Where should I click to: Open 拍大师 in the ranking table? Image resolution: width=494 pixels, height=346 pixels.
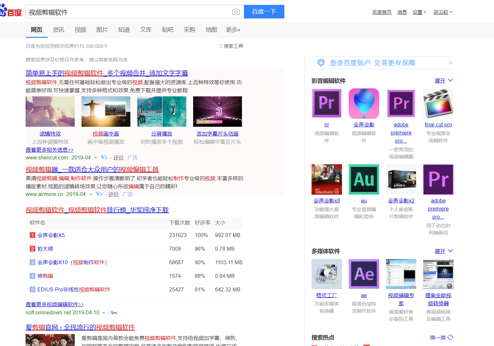[45, 249]
